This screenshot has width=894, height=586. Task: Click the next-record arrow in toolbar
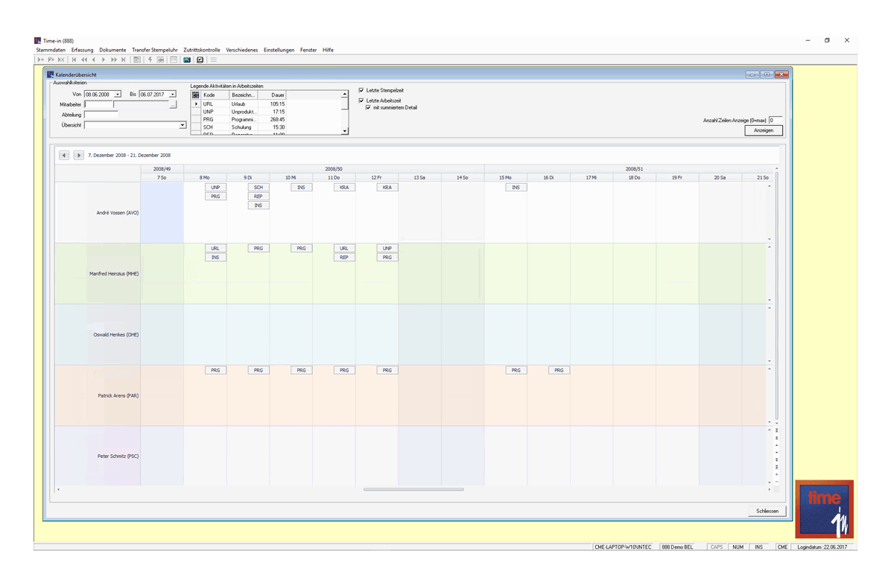pos(104,60)
